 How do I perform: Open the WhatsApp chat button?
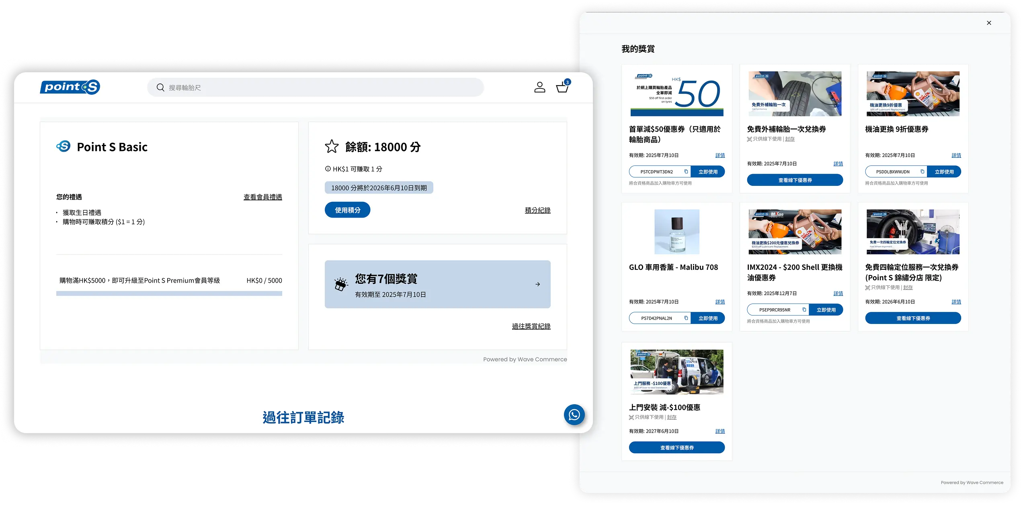574,415
